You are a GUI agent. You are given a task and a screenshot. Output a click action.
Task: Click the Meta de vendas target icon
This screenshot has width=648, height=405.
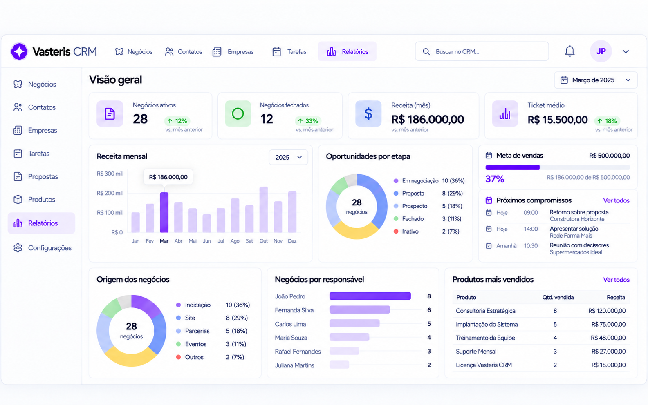pyautogui.click(x=489, y=156)
